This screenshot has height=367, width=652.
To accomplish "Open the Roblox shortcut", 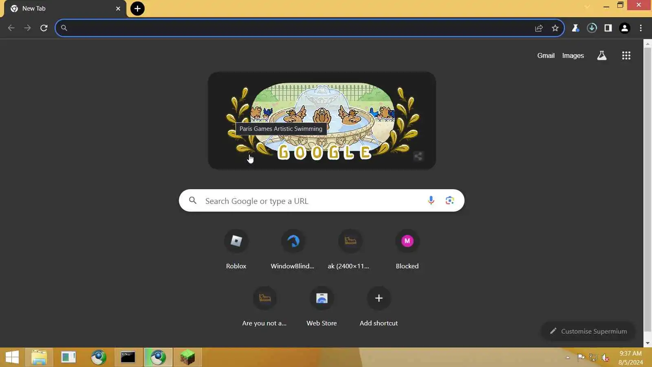I will [236, 249].
